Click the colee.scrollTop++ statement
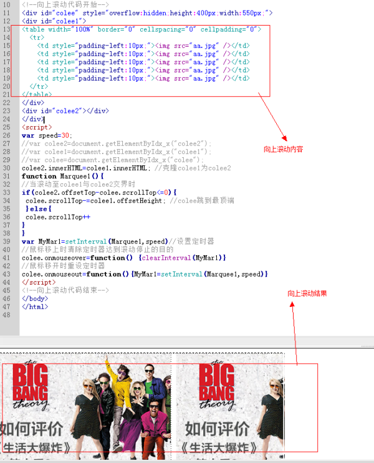Image resolution: width=374 pixels, height=463 pixels. [58, 217]
